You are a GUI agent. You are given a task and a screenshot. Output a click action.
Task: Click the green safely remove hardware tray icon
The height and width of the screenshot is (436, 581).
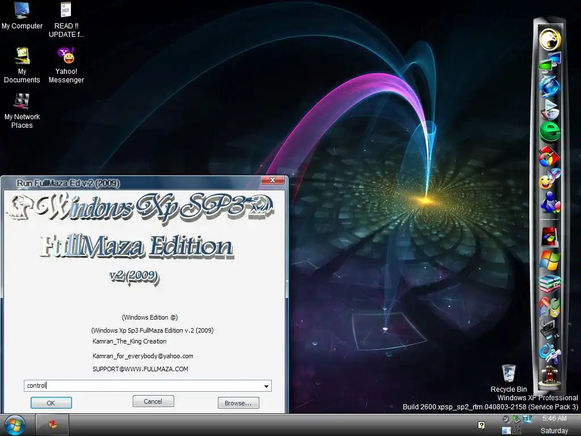(x=516, y=420)
